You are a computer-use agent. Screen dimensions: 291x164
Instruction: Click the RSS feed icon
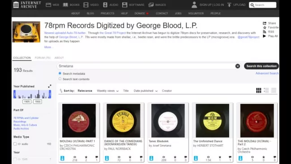[x=265, y=32]
